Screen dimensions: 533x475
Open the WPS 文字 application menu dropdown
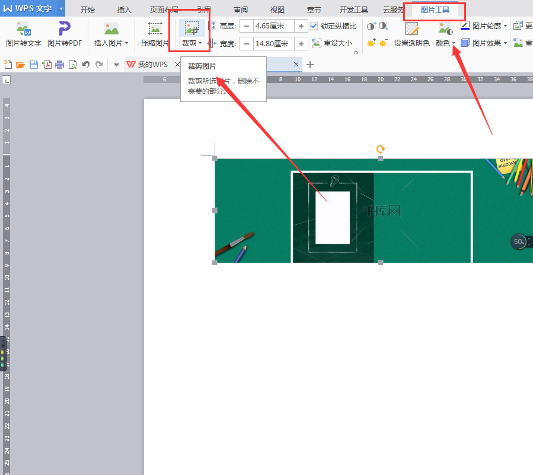click(62, 8)
